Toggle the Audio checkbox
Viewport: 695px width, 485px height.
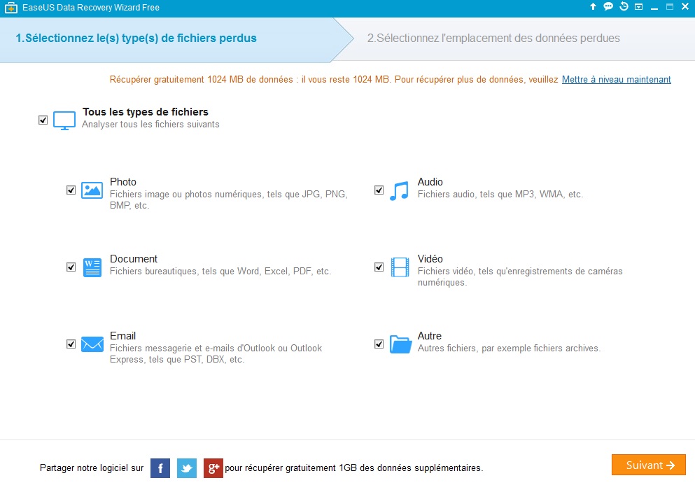(379, 190)
